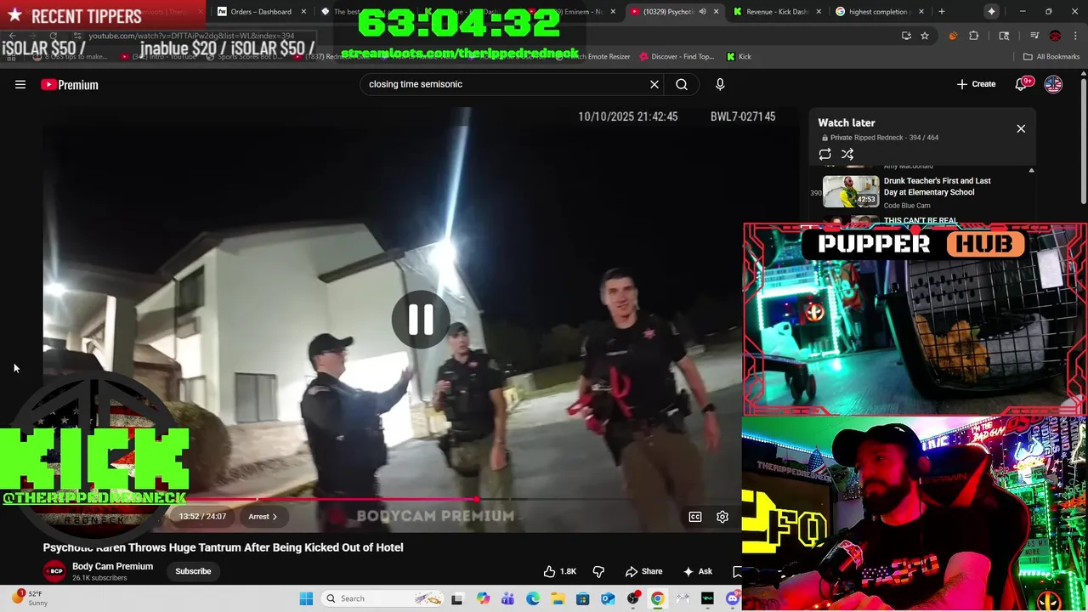Open File Explorer from the taskbar
1088x612 pixels.
click(558, 598)
